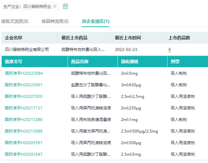Click the 3ml:630μg specification cell
The height and width of the screenshot is (163, 208).
click(131, 85)
